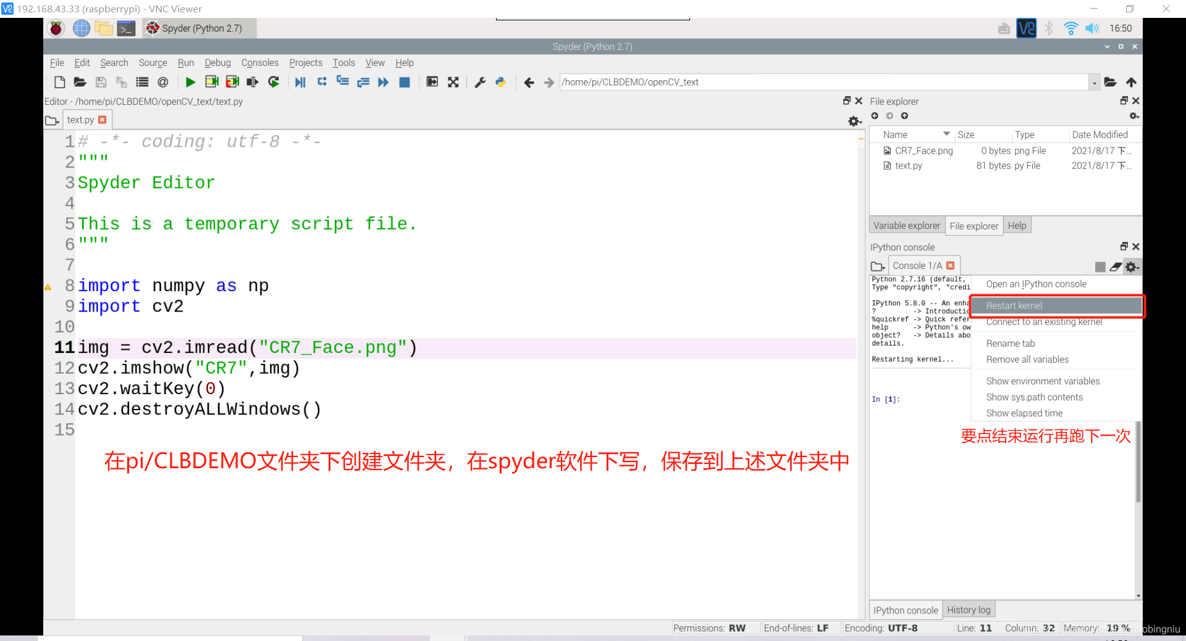Click the debugger Step into function icon
Image resolution: width=1186 pixels, height=641 pixels.
click(343, 81)
